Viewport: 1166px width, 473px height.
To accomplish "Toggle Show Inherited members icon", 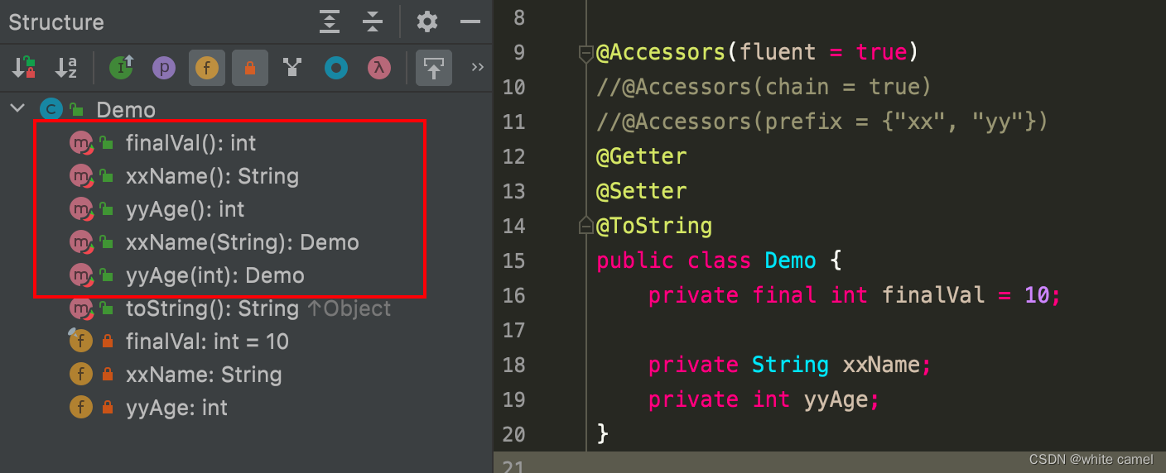I will click(x=121, y=68).
